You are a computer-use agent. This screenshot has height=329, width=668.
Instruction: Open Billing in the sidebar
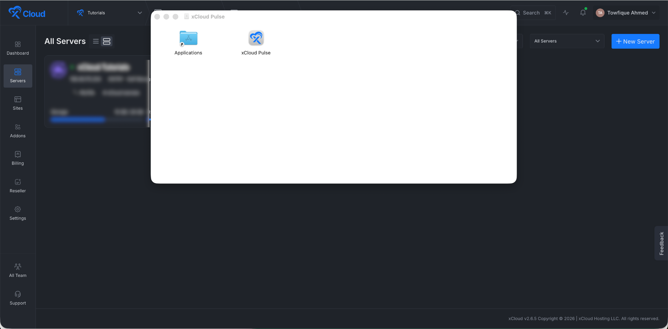pos(18,158)
